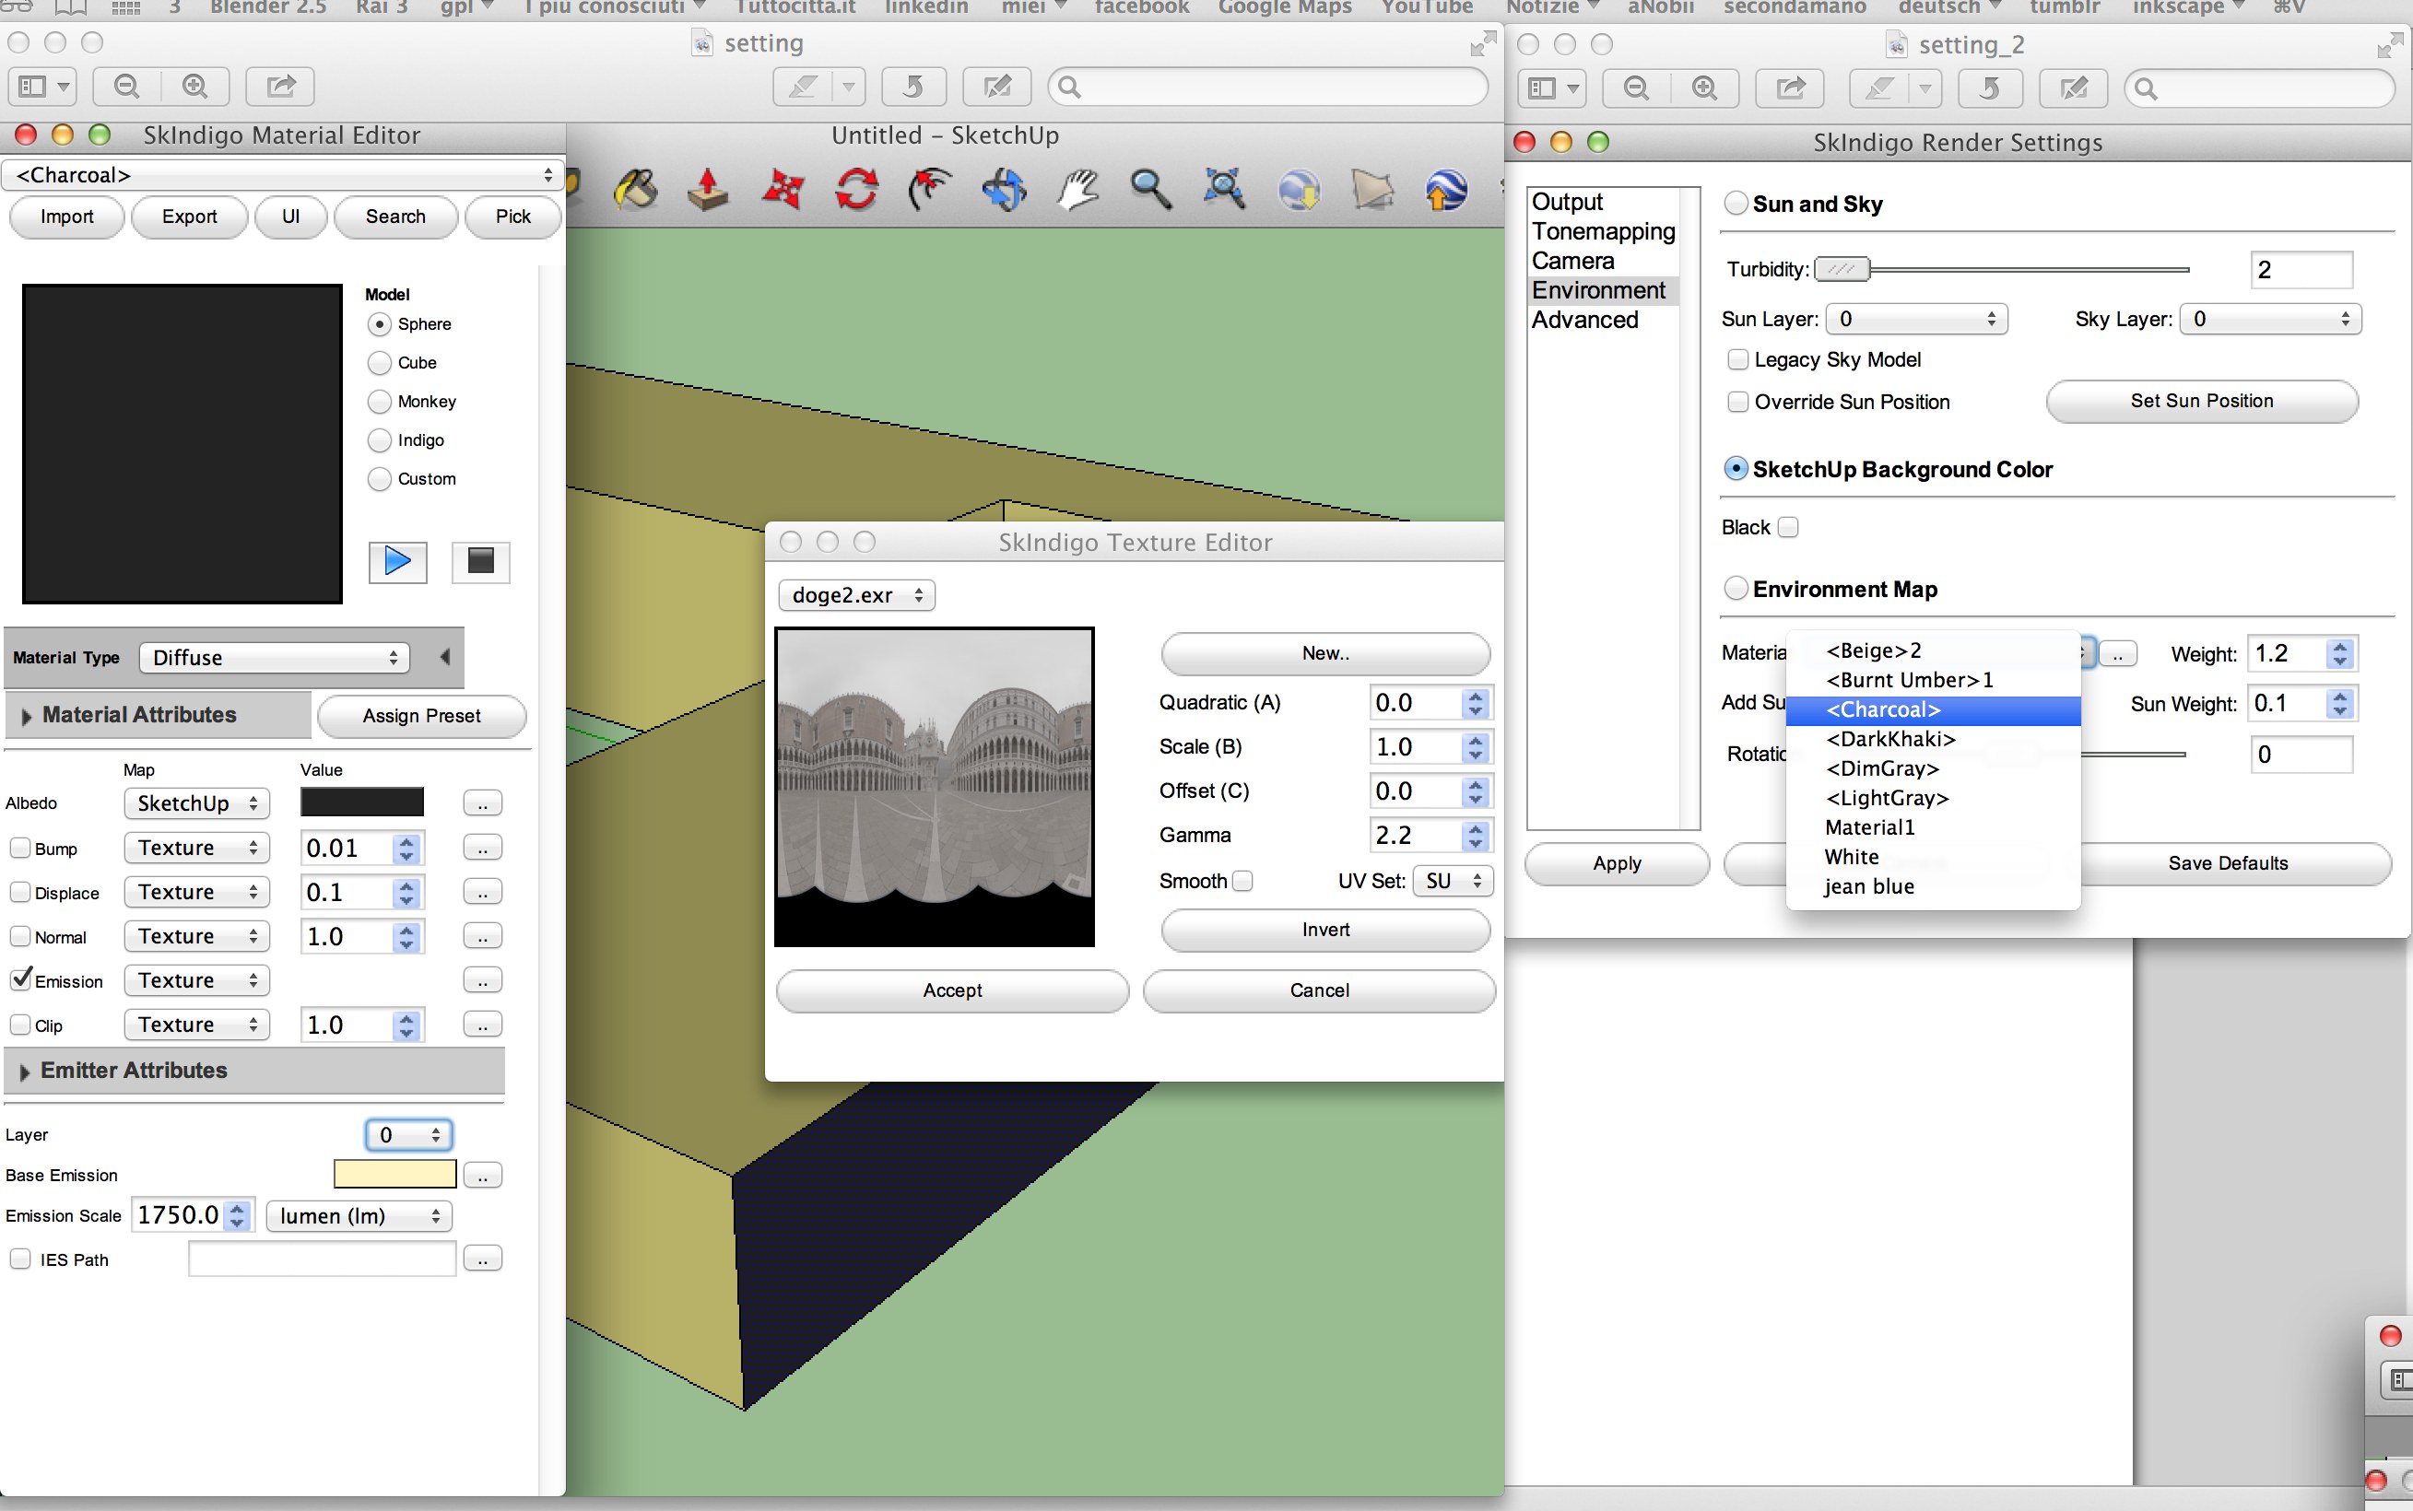2413x1511 pixels.
Task: Choose <DarkKhaki> from the material list
Action: click(1889, 739)
